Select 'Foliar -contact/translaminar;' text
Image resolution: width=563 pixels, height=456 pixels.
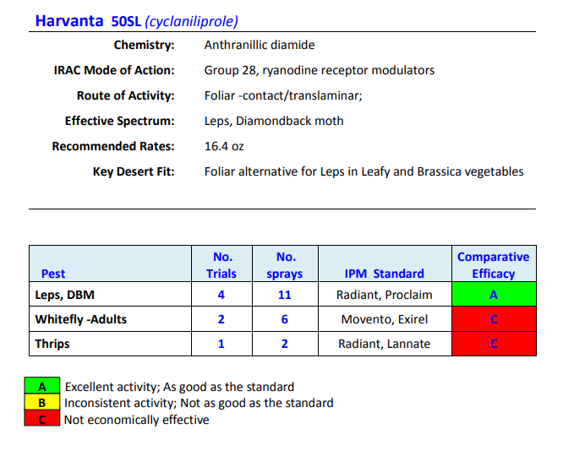(283, 95)
